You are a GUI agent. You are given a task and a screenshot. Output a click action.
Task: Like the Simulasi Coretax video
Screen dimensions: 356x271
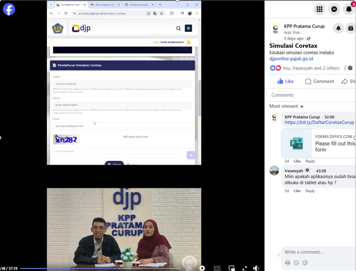click(x=285, y=81)
